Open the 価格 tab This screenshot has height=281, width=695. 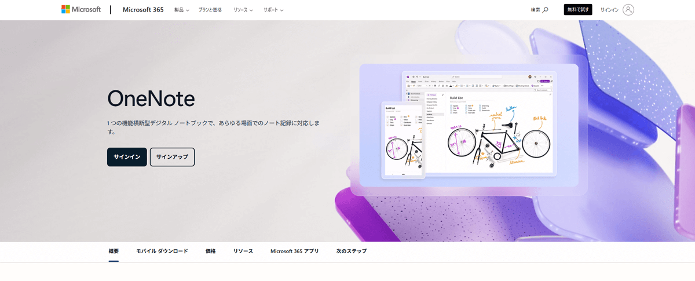point(210,251)
